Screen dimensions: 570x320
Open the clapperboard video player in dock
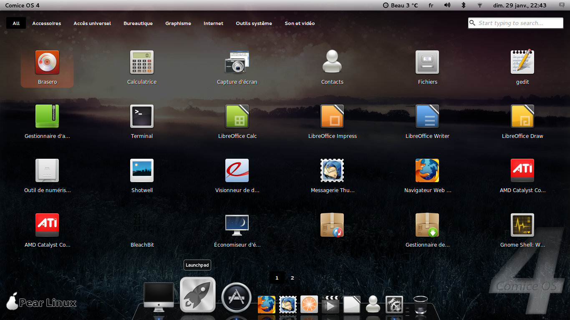(330, 304)
